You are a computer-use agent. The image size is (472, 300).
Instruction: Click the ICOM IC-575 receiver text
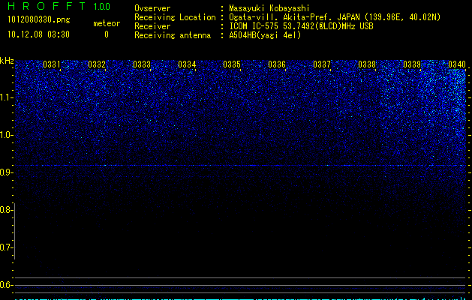(x=301, y=26)
